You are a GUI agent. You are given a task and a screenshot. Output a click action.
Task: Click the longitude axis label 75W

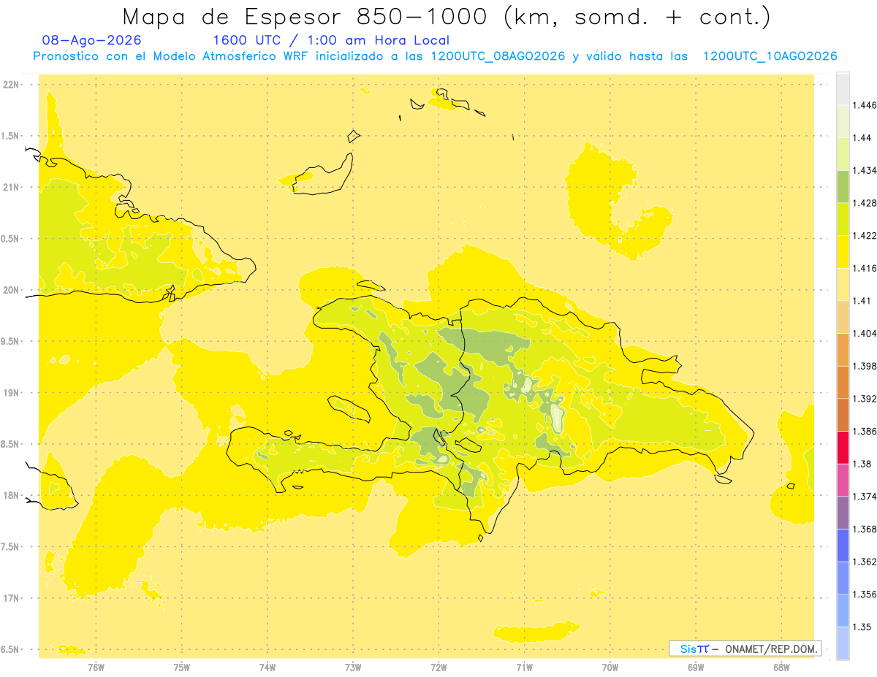(182, 667)
